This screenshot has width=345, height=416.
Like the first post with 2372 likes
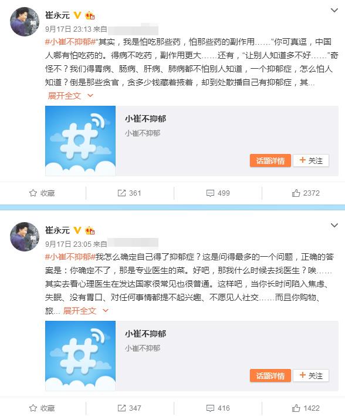tap(306, 193)
